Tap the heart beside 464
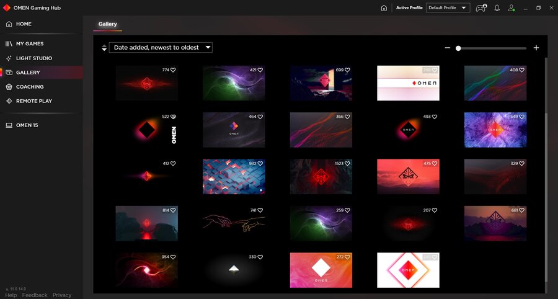This screenshot has width=558, height=299. tap(260, 117)
